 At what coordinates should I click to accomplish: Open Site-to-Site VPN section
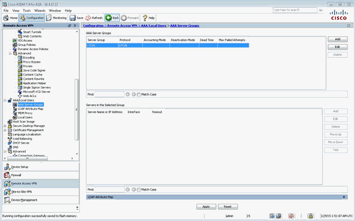pos(41,192)
